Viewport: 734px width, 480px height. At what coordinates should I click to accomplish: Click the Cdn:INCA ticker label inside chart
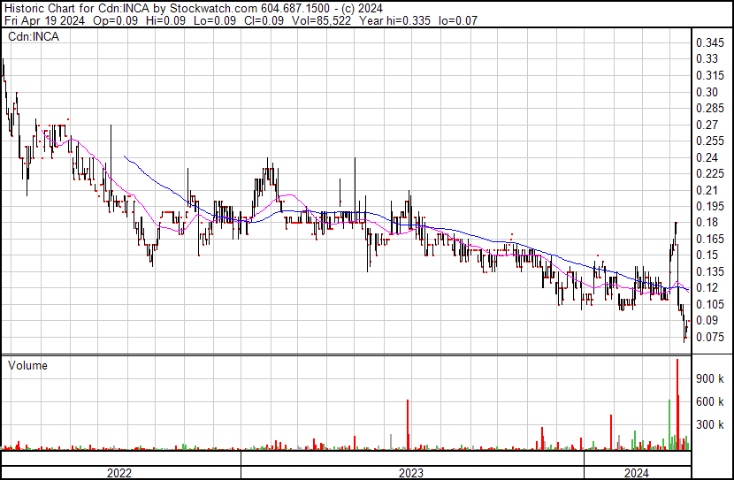[x=34, y=37]
